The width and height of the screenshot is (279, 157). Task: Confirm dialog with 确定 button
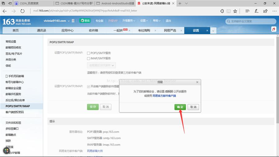coord(180,107)
